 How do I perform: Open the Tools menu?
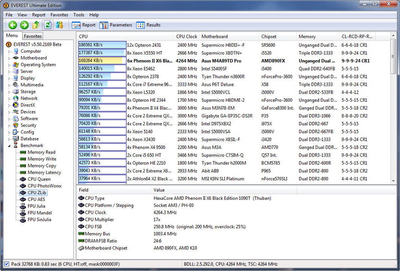pyautogui.click(x=78, y=15)
